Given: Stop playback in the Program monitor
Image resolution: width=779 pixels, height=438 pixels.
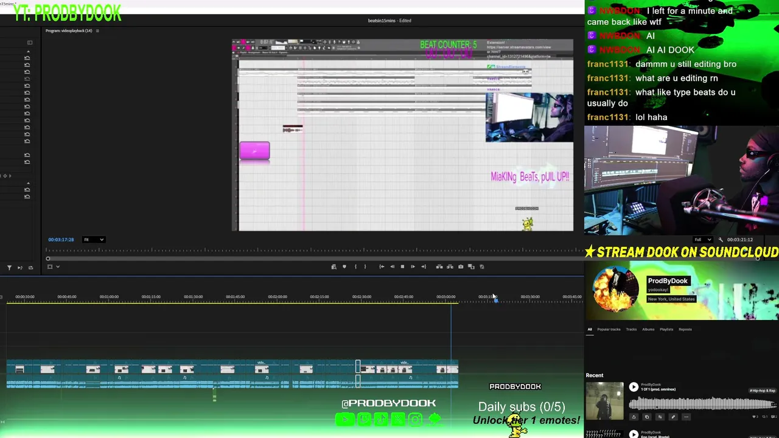Looking at the screenshot, I should point(402,266).
